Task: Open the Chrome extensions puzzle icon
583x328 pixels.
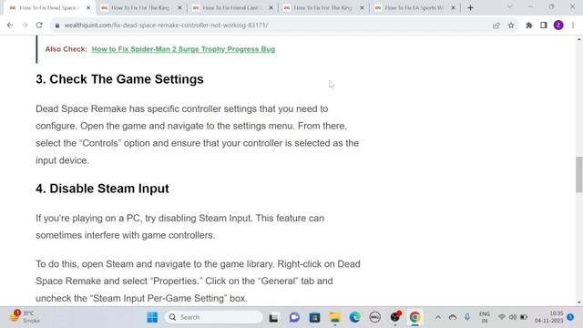Action: click(528, 26)
